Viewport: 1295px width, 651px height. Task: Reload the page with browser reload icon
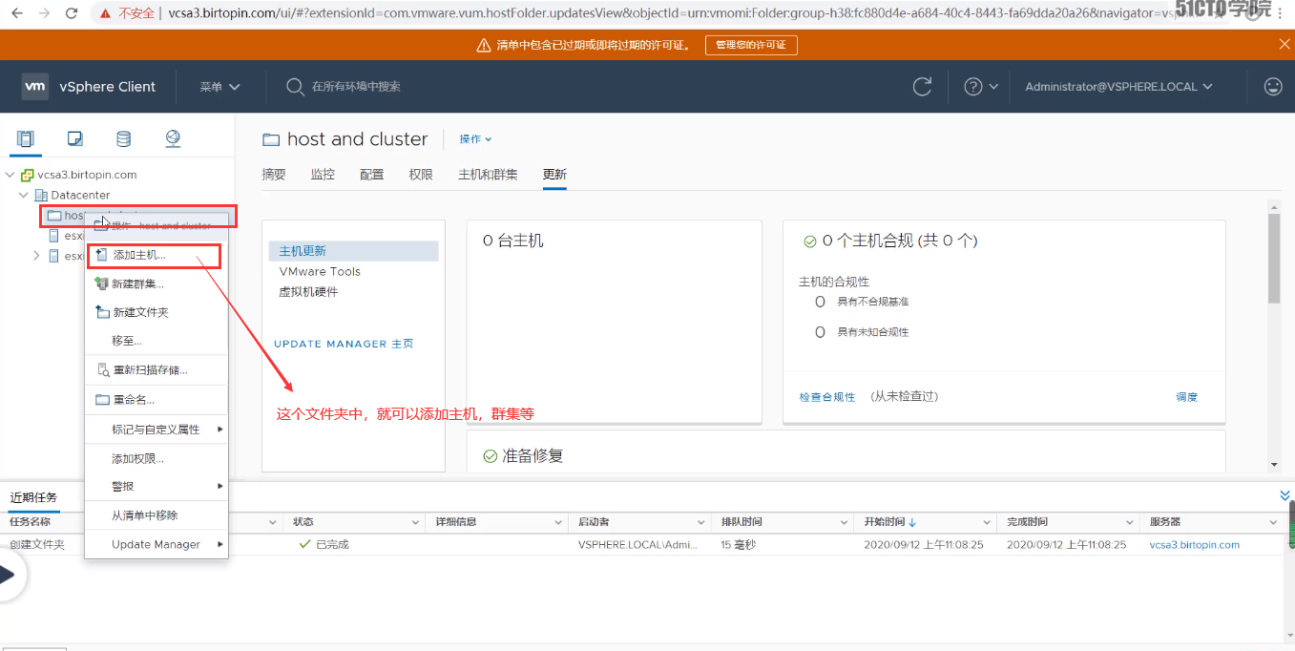(72, 13)
